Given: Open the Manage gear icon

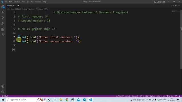Looking at the screenshot, I should [x=3, y=92].
